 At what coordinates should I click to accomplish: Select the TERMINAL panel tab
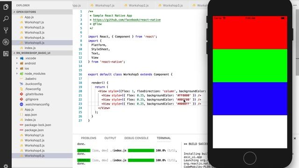pyautogui.click(x=164, y=138)
